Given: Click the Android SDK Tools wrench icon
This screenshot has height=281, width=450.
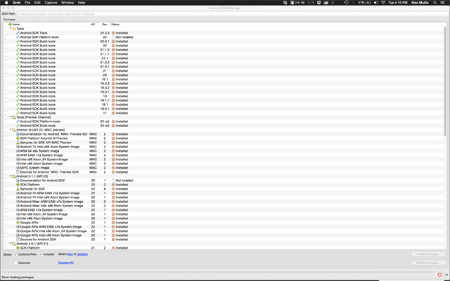Looking at the screenshot, I should [18, 33].
